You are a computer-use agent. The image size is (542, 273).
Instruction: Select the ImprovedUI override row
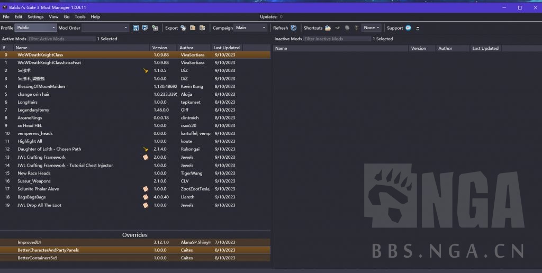[x=135, y=242]
